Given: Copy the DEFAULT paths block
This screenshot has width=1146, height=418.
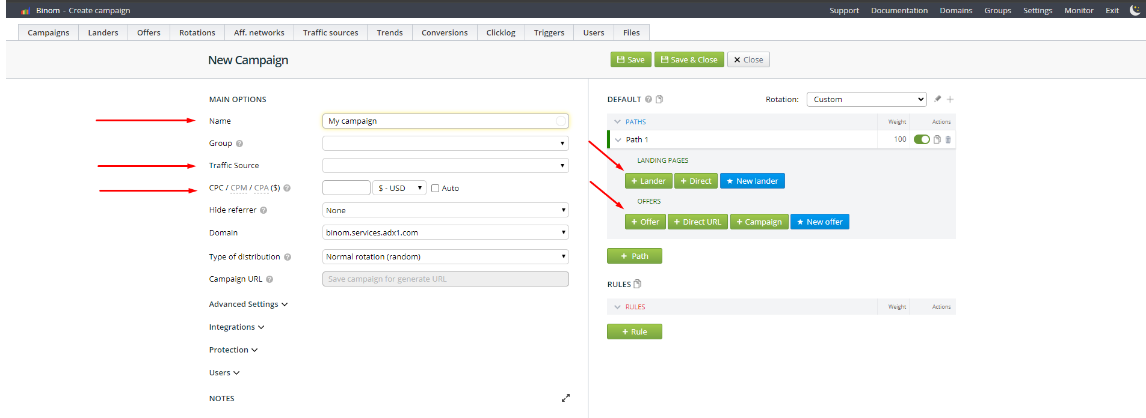Looking at the screenshot, I should pos(659,99).
